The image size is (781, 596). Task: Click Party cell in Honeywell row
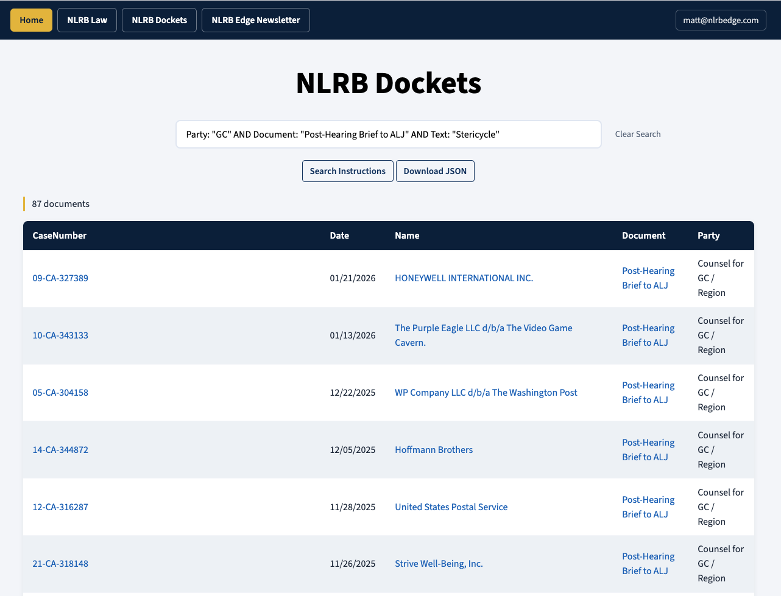pyautogui.click(x=721, y=278)
